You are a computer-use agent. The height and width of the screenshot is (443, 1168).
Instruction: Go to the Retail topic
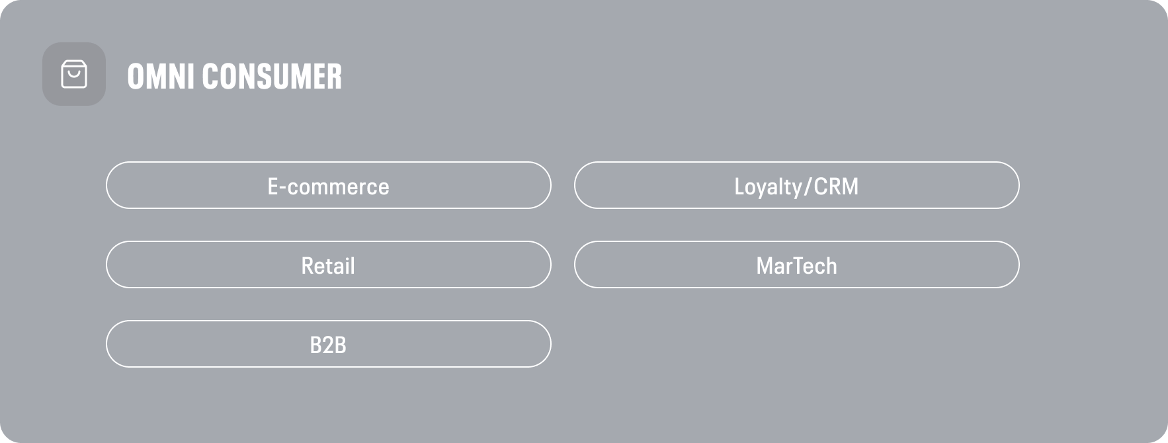(x=328, y=264)
